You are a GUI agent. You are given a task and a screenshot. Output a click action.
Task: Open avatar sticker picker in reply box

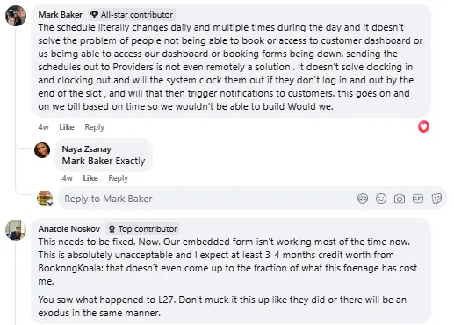tap(363, 199)
